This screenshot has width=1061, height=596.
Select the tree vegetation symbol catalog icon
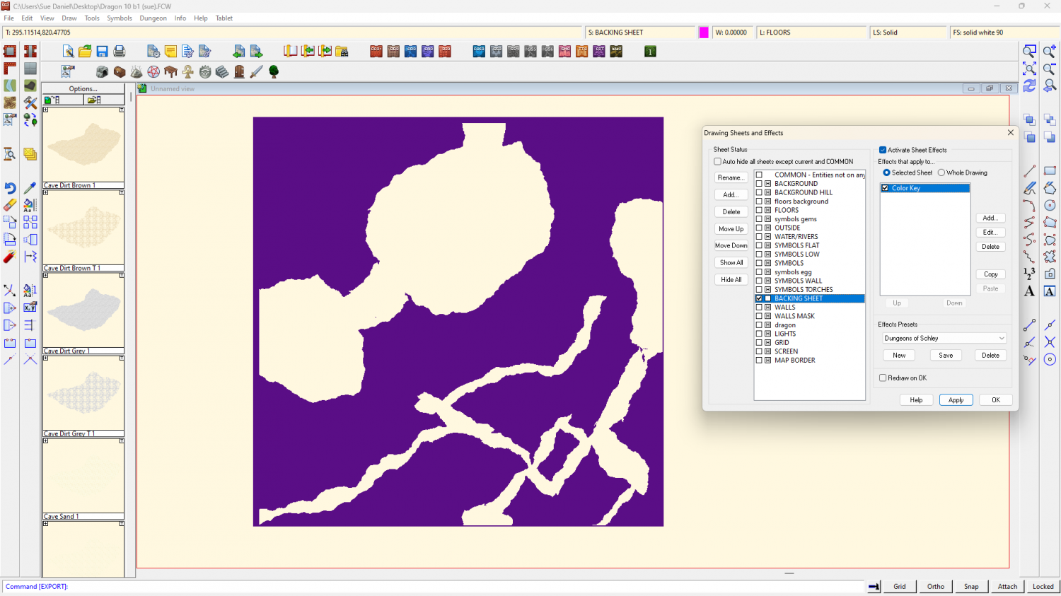tap(274, 71)
